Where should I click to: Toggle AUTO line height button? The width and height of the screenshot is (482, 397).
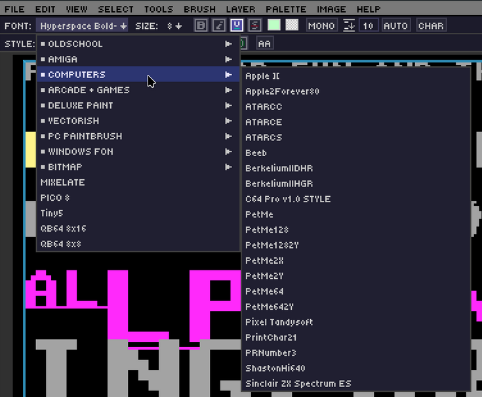coord(395,26)
